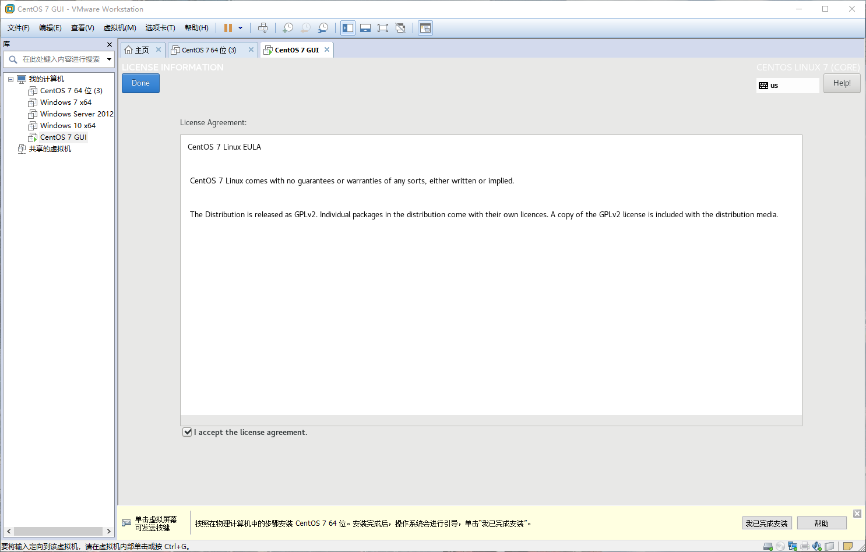
Task: Send Ctrl+Alt+Del to the virtual machine
Action: [x=263, y=28]
